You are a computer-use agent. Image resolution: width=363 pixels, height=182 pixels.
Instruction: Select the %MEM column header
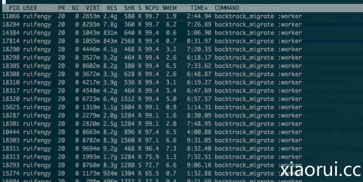170,8
